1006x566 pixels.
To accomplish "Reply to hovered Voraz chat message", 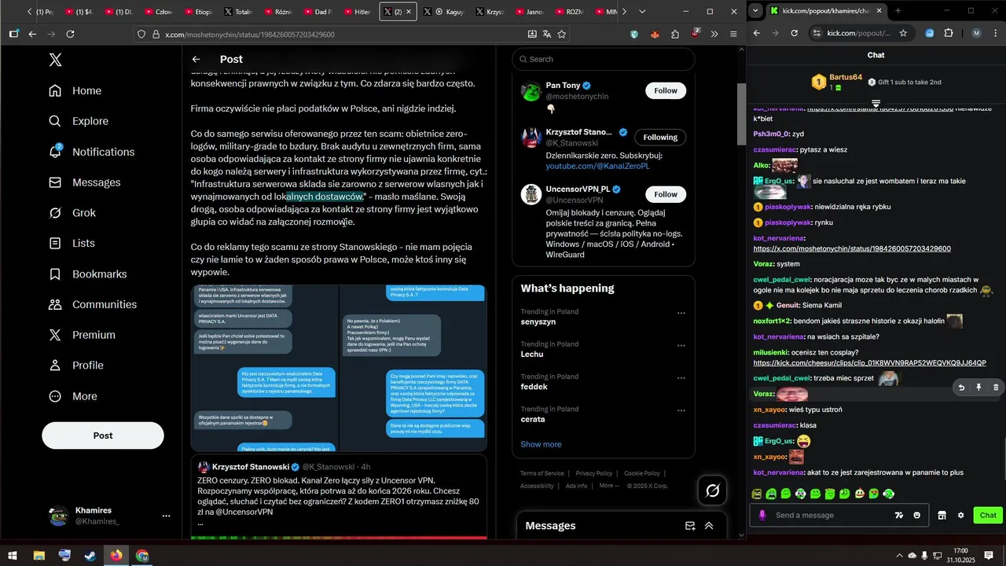I will pos(960,388).
